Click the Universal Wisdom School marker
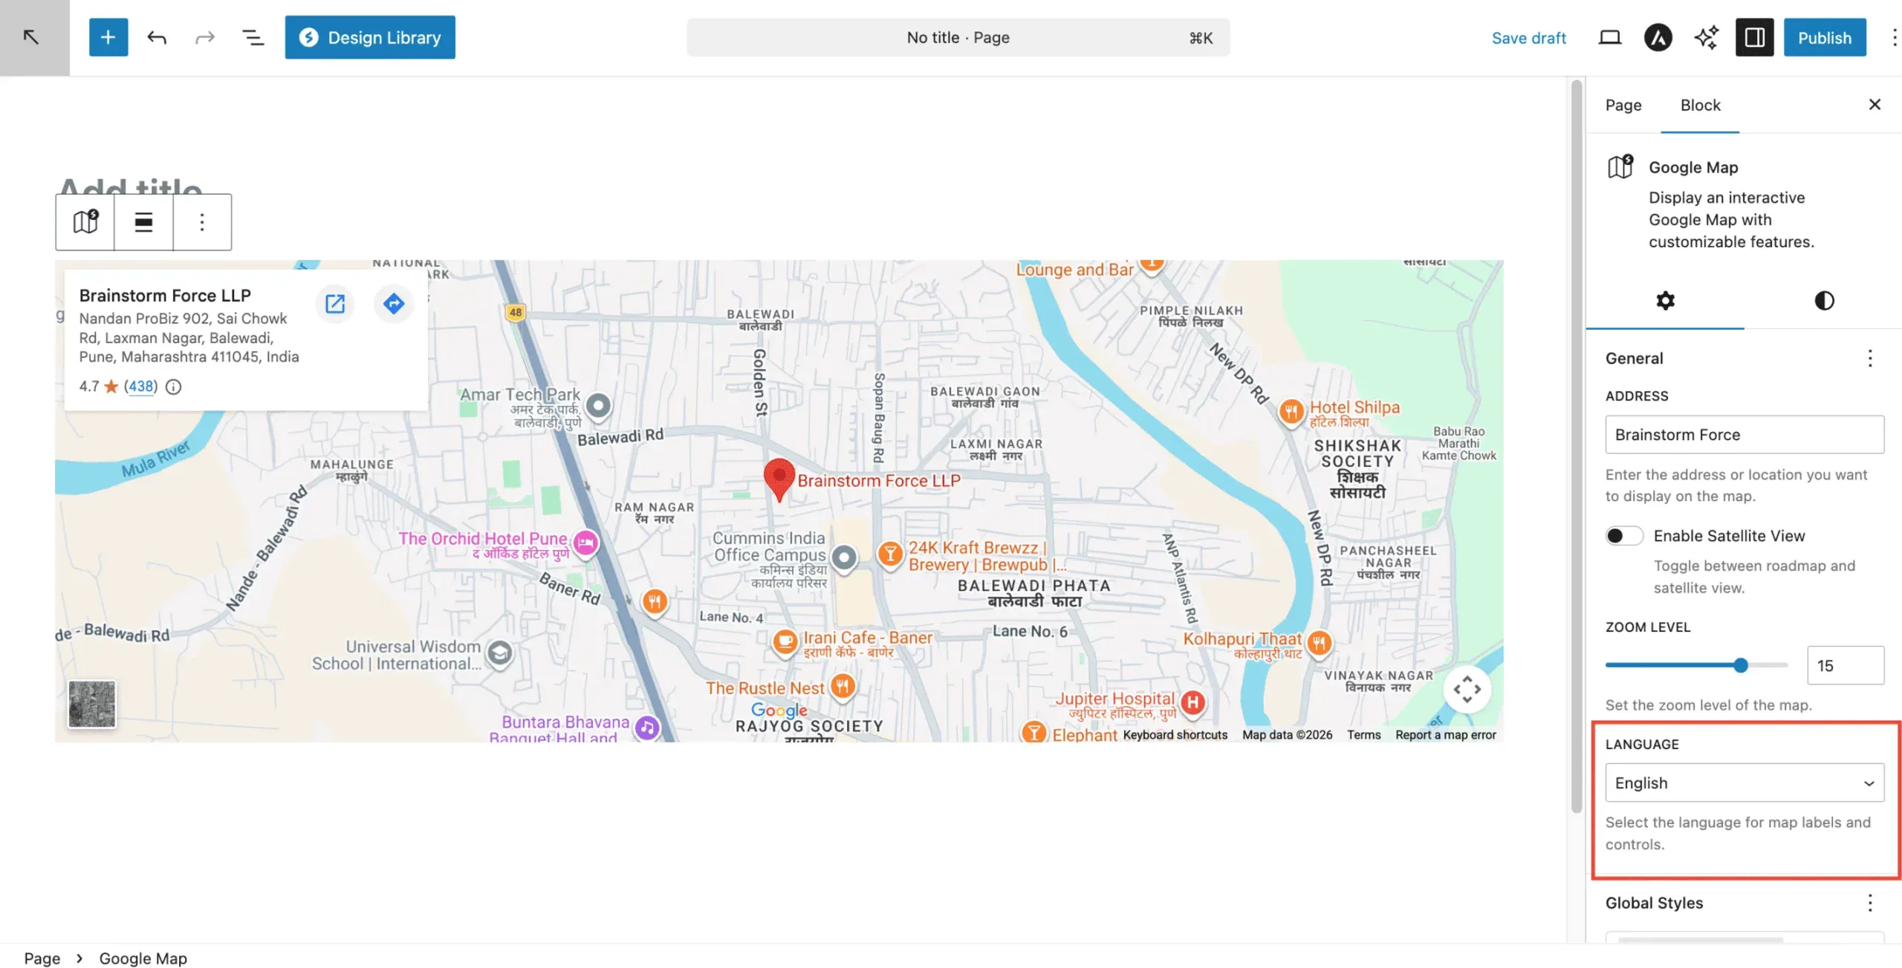This screenshot has width=1902, height=968. pos(500,653)
